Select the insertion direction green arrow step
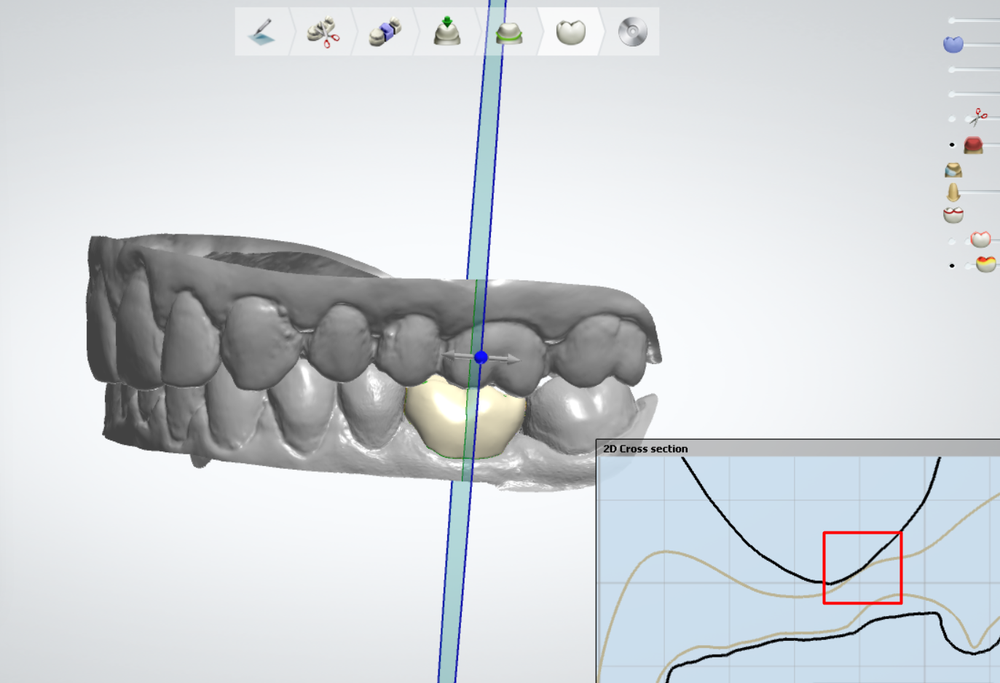Screen dimensions: 1000x683 (446, 32)
